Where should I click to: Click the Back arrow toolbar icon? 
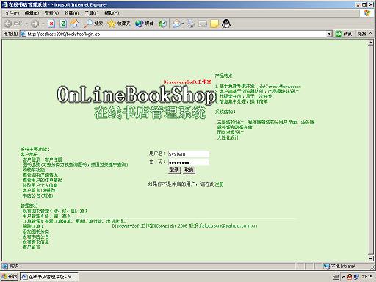[8, 23]
